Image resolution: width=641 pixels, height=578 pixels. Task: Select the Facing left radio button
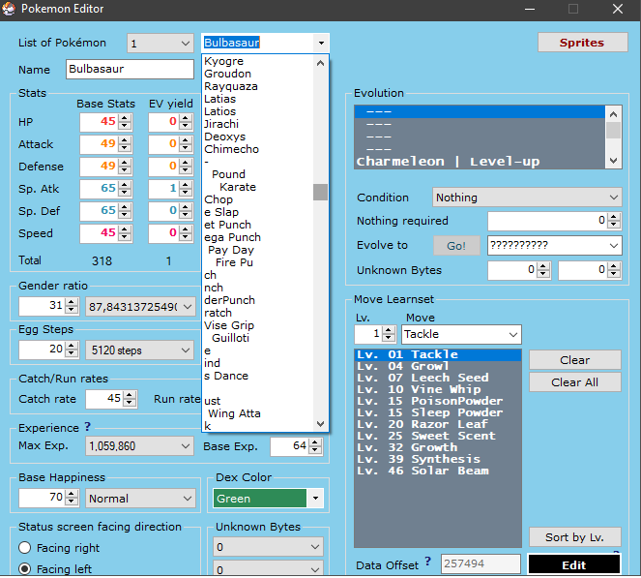[25, 569]
